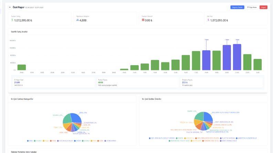Viewport: 273px width, 153px height.
Task: Toggle VİSKİ in the categories legend
Action: 53,141
